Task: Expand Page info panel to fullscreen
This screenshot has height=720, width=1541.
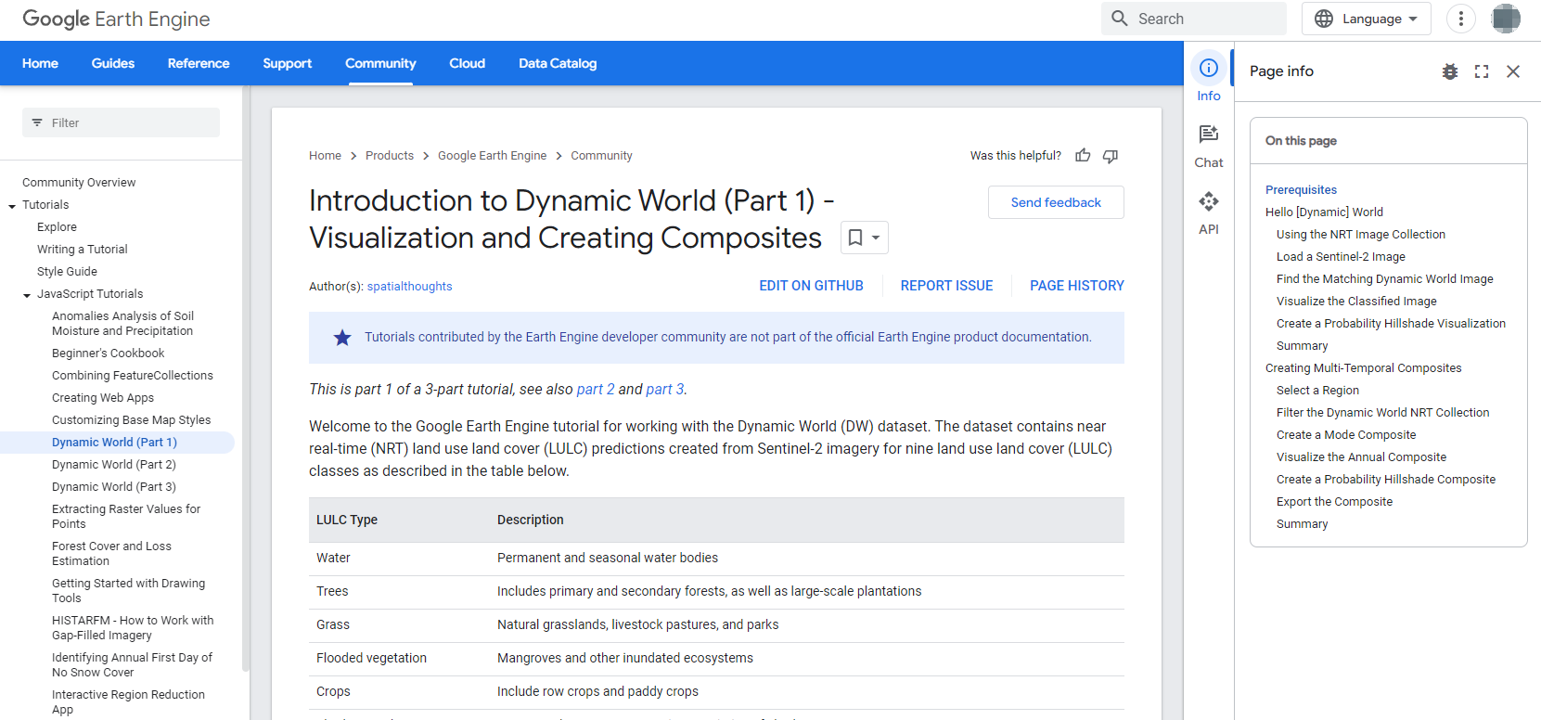Action: (1482, 71)
